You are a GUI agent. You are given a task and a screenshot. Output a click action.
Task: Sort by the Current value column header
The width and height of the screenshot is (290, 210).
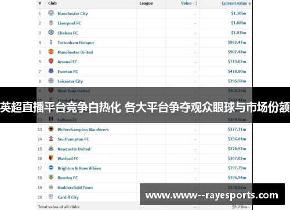pos(236,3)
